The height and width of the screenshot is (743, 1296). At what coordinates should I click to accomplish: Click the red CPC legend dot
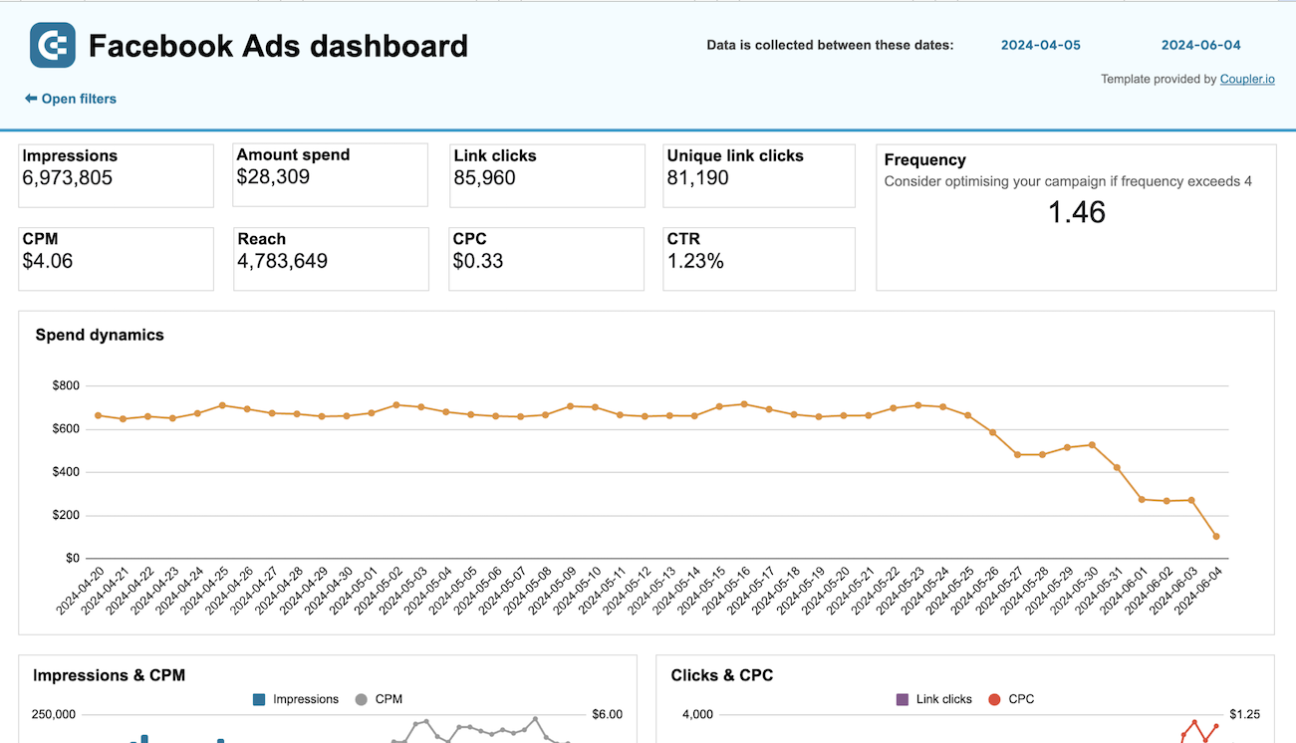pyautogui.click(x=993, y=699)
